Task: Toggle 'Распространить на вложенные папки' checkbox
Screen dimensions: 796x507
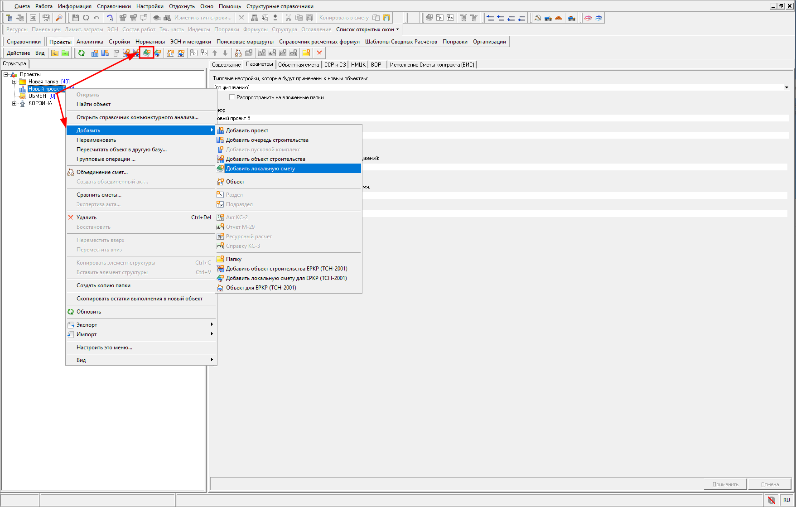Action: pos(232,97)
